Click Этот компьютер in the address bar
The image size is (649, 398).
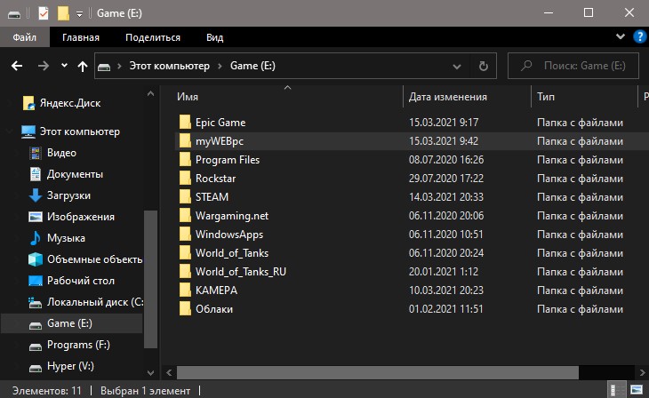pyautogui.click(x=169, y=66)
